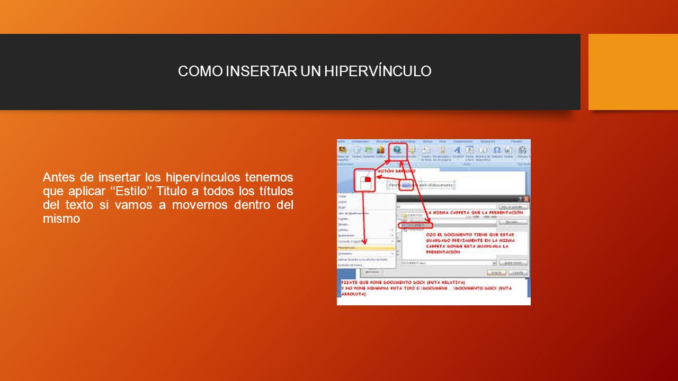Click the WordArt letter A icon
The image size is (678, 381).
point(458,150)
